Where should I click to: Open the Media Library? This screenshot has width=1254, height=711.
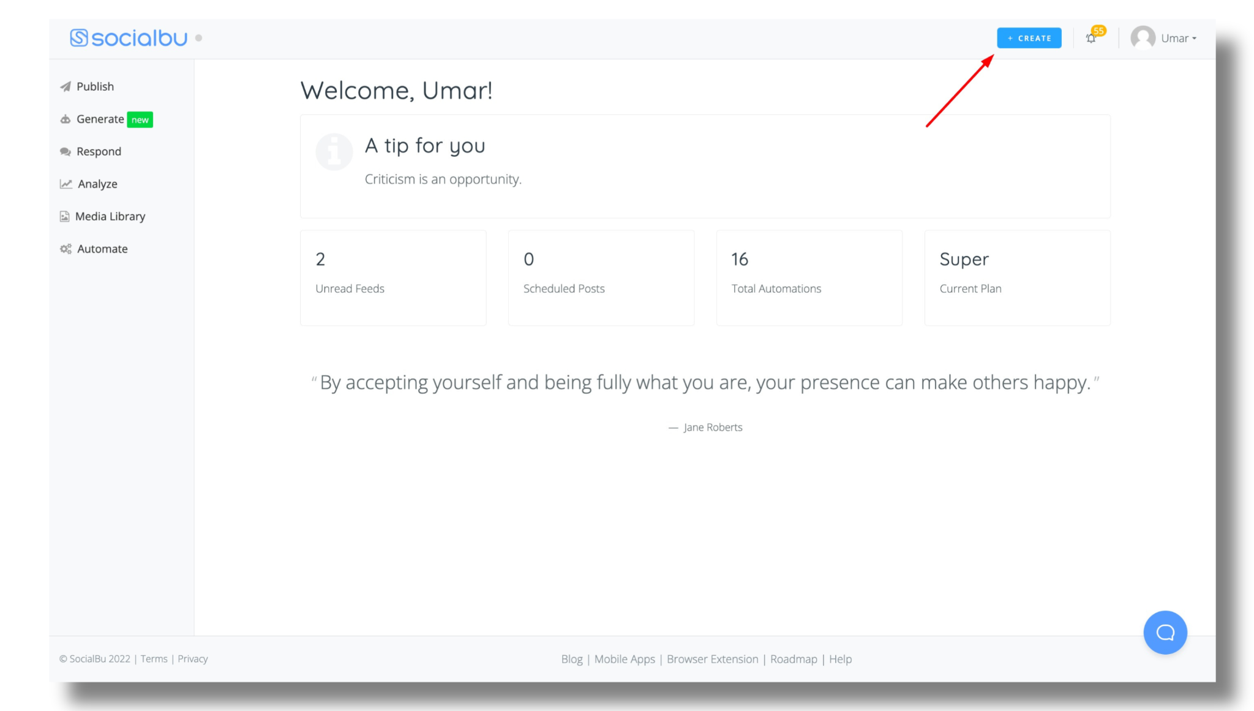110,216
